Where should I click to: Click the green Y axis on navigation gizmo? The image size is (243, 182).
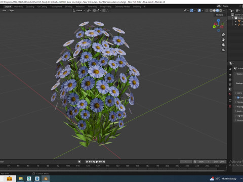coord(214,27)
